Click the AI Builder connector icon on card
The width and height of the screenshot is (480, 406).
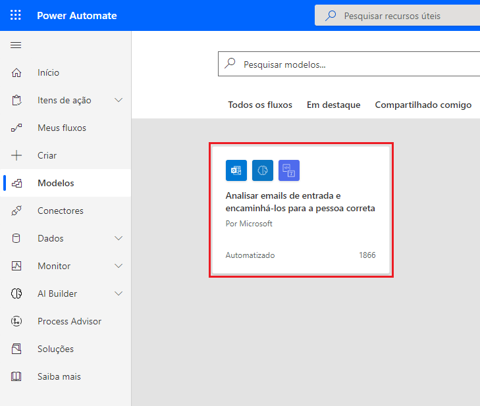click(x=263, y=170)
